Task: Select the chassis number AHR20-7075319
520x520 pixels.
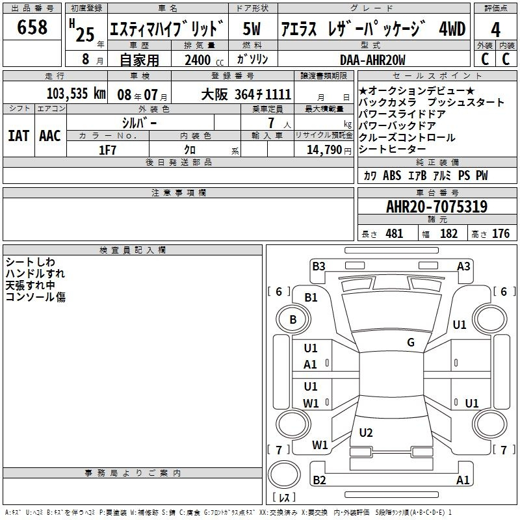Action: click(x=437, y=206)
